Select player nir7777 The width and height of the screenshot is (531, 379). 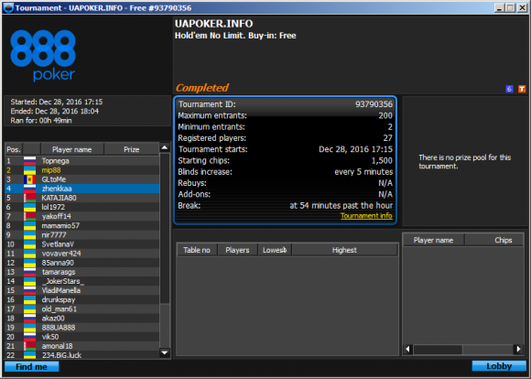82,235
